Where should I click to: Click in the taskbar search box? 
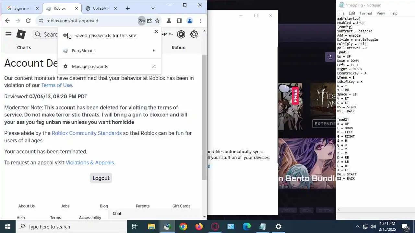(71, 227)
